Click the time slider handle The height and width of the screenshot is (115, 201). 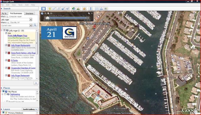click(x=47, y=18)
